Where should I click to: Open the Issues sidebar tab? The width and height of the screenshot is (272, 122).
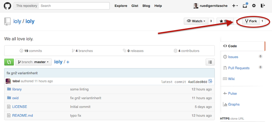pyautogui.click(x=233, y=57)
